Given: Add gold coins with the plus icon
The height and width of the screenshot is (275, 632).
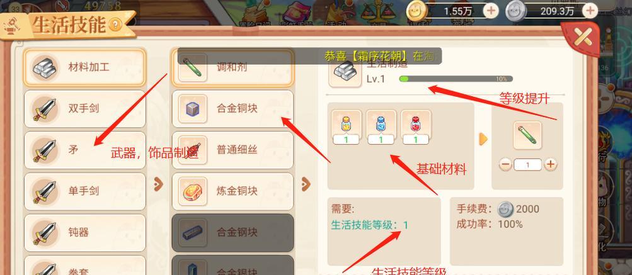Looking at the screenshot, I should pyautogui.click(x=490, y=11).
